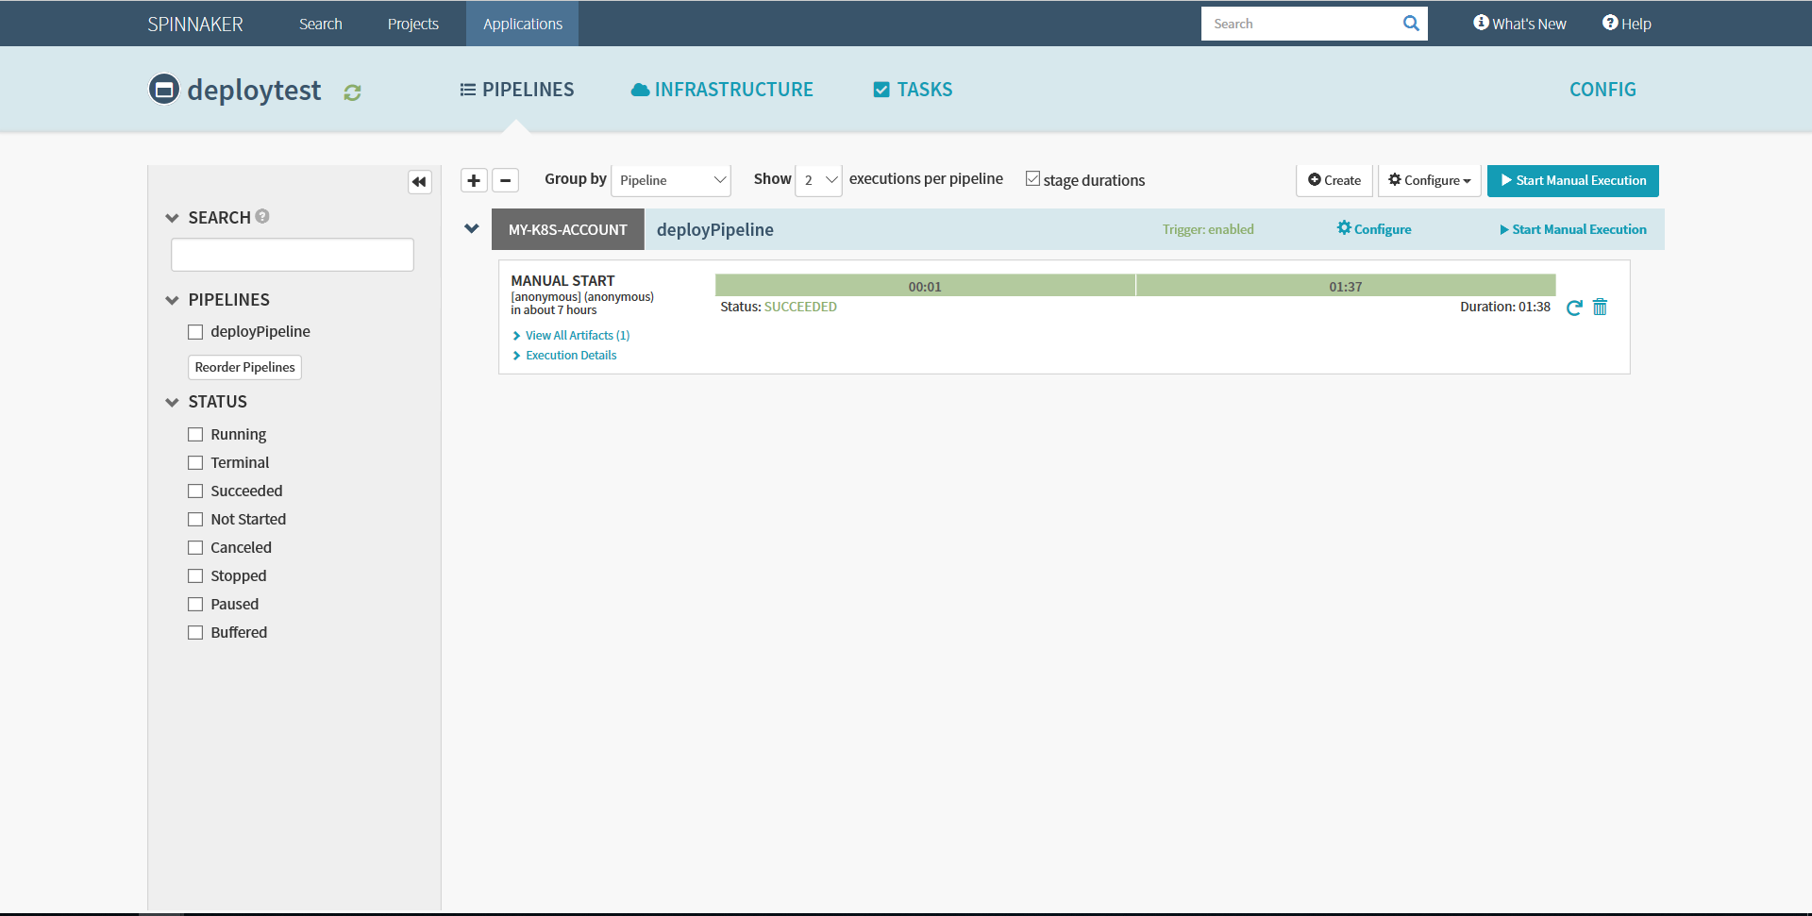Toggle the stage durations checkbox
Screen dimensions: 1812x916
point(1032,178)
